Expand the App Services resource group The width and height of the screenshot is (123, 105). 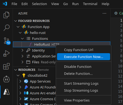[x=20, y=81]
